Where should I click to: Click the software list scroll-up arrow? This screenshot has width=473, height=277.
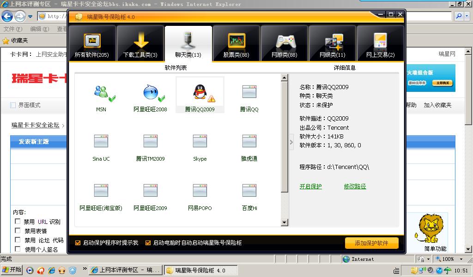[284, 78]
